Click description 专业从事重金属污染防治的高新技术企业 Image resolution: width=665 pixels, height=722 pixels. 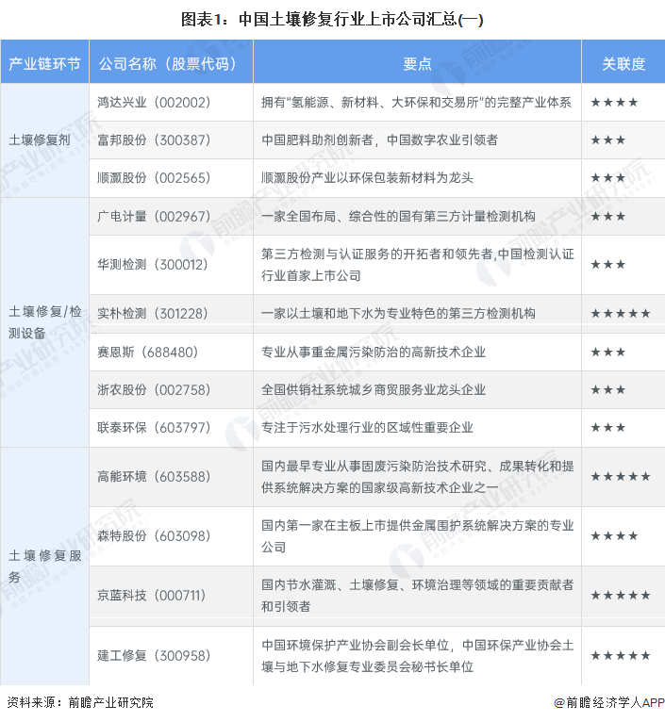[x=374, y=353]
